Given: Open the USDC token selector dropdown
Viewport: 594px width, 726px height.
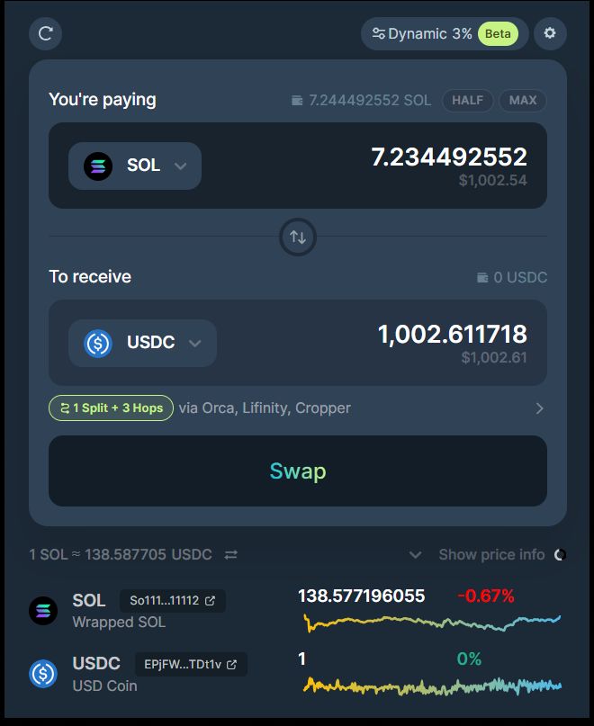Looking at the screenshot, I should pyautogui.click(x=143, y=343).
